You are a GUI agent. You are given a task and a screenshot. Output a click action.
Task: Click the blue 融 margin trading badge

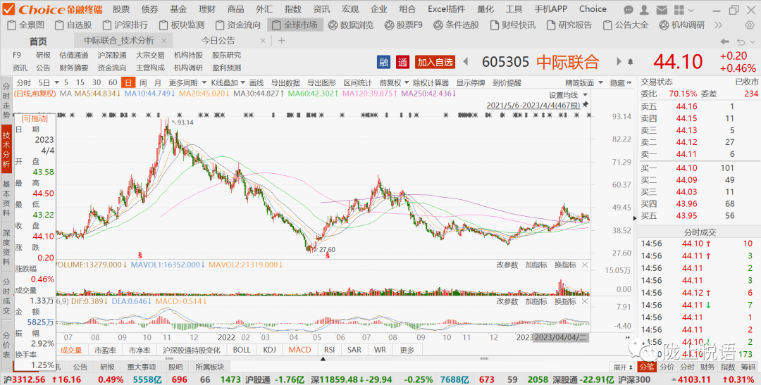click(384, 61)
